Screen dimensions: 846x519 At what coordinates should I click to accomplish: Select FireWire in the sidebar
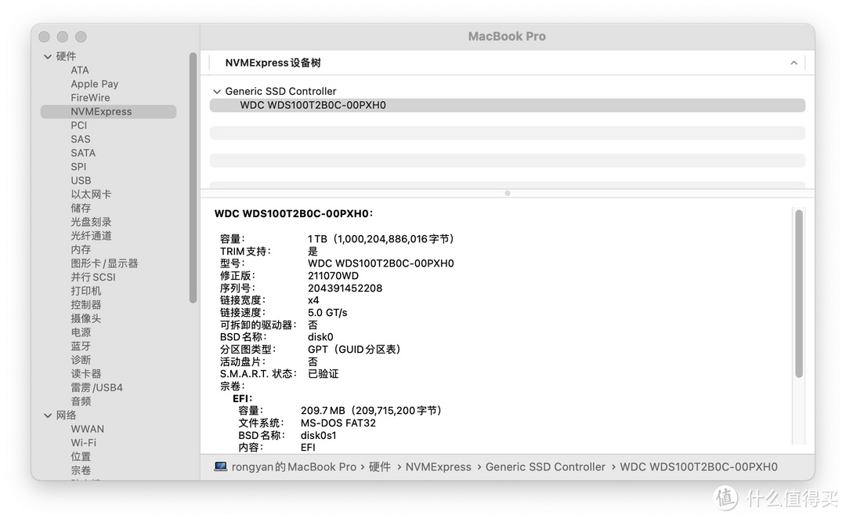pos(90,98)
